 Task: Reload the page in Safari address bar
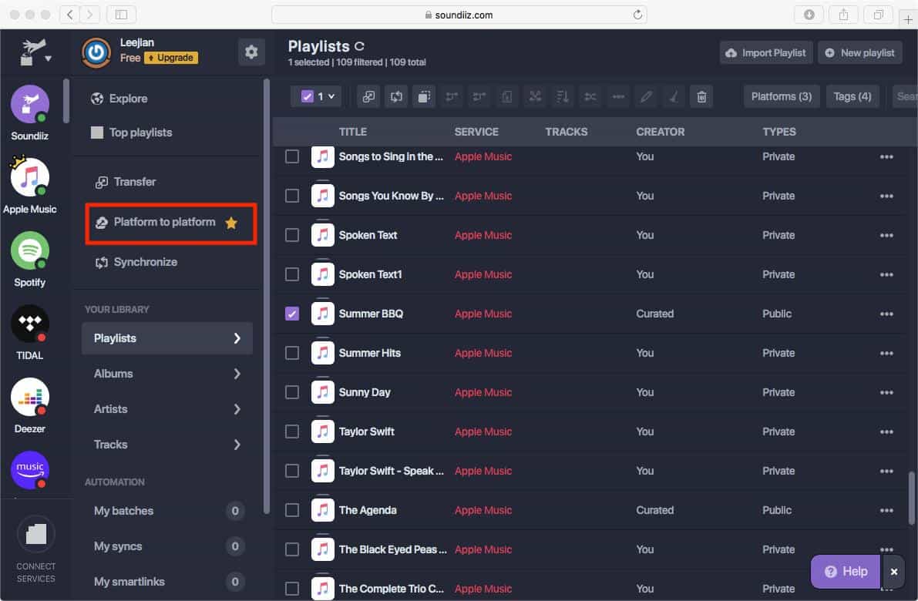(x=637, y=15)
